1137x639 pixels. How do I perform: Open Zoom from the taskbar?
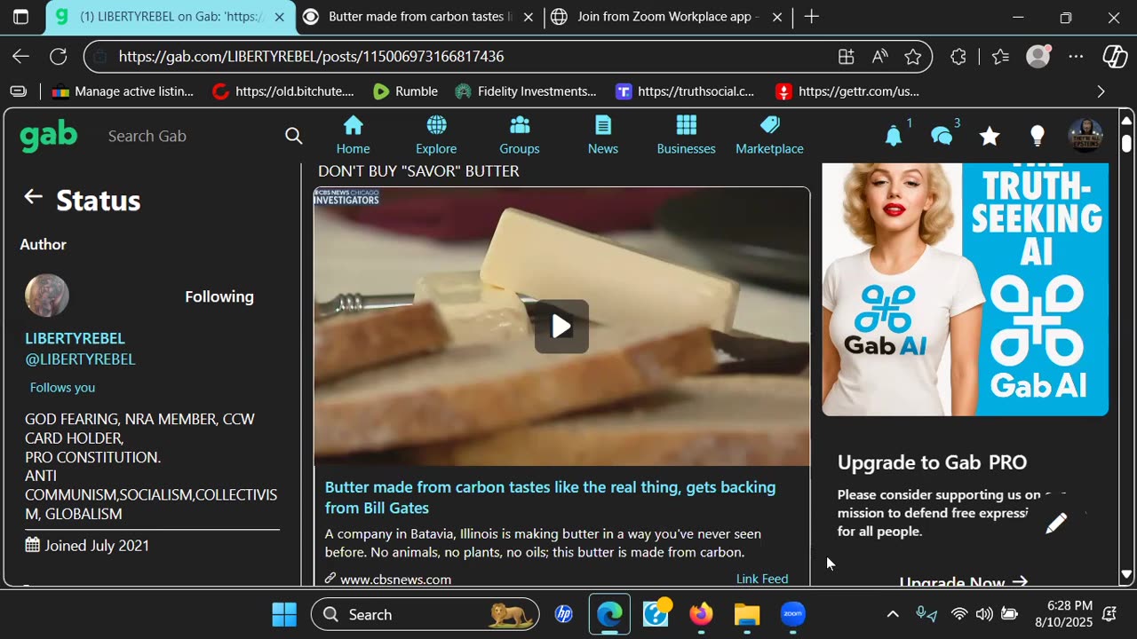point(793,614)
